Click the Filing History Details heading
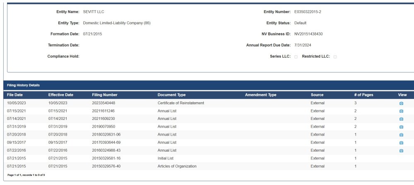 coord(23,85)
